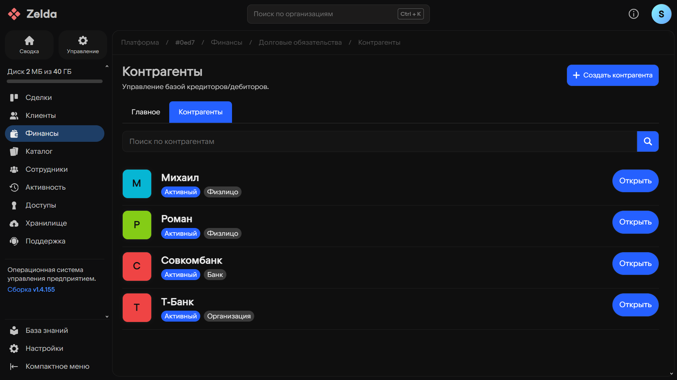677x380 pixels.
Task: Open Доступы keyhole item
Action: pyautogui.click(x=41, y=205)
